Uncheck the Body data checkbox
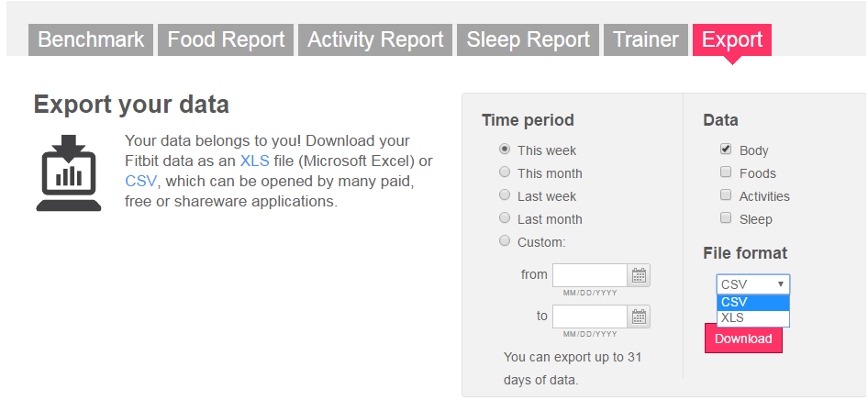The image size is (868, 400). click(x=726, y=150)
